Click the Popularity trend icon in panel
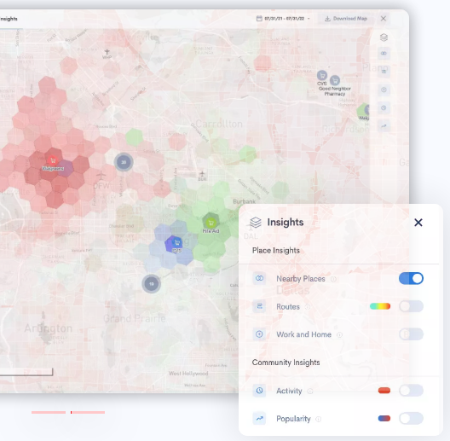This screenshot has width=450, height=441. pyautogui.click(x=259, y=418)
